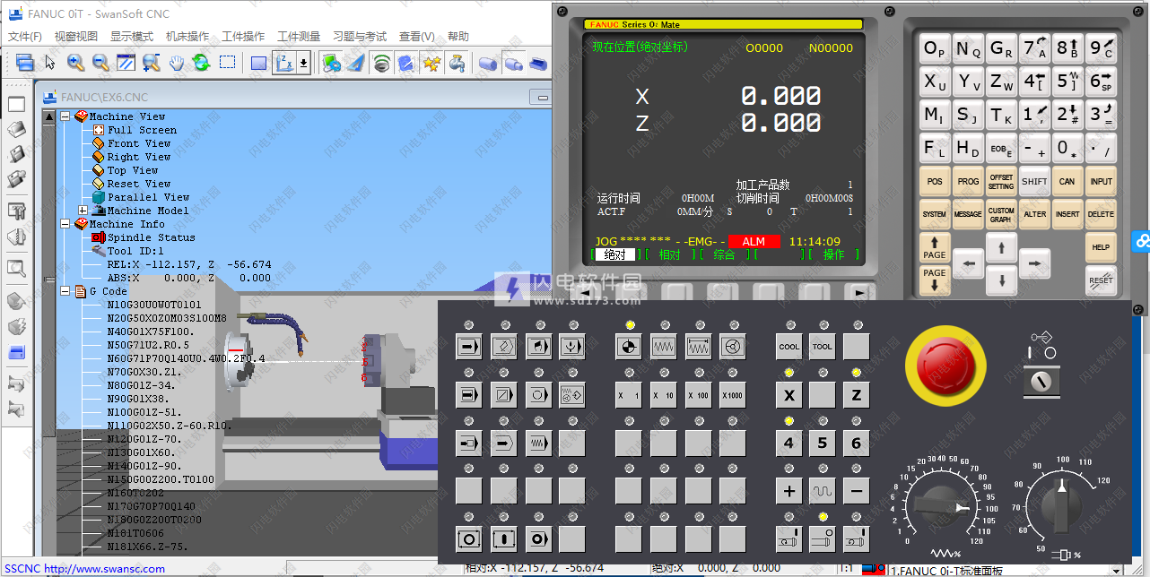
Task: Click the faucet coolant icon in toolbar
Action: coord(457,63)
